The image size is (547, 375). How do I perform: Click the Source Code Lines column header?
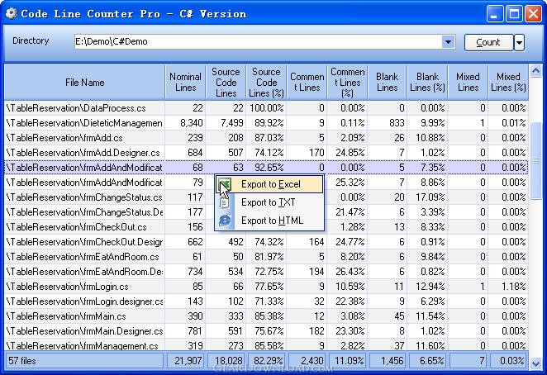click(x=226, y=83)
